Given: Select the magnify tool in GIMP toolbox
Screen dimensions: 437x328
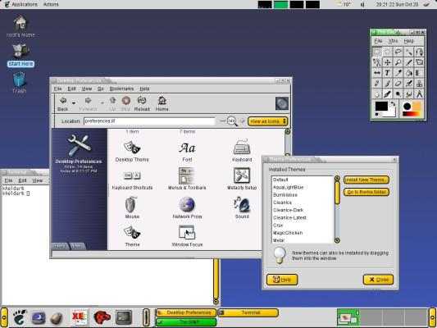Looking at the screenshot, I should pyautogui.click(x=398, y=62).
